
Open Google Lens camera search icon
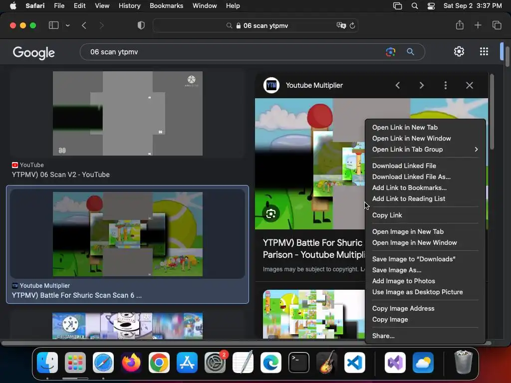390,52
